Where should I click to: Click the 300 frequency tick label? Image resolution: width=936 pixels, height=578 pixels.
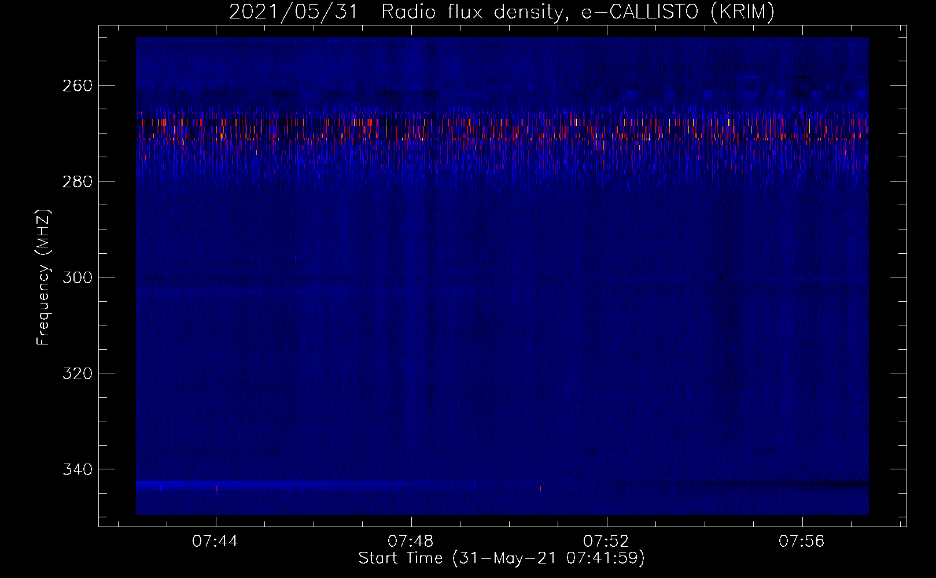coord(78,277)
